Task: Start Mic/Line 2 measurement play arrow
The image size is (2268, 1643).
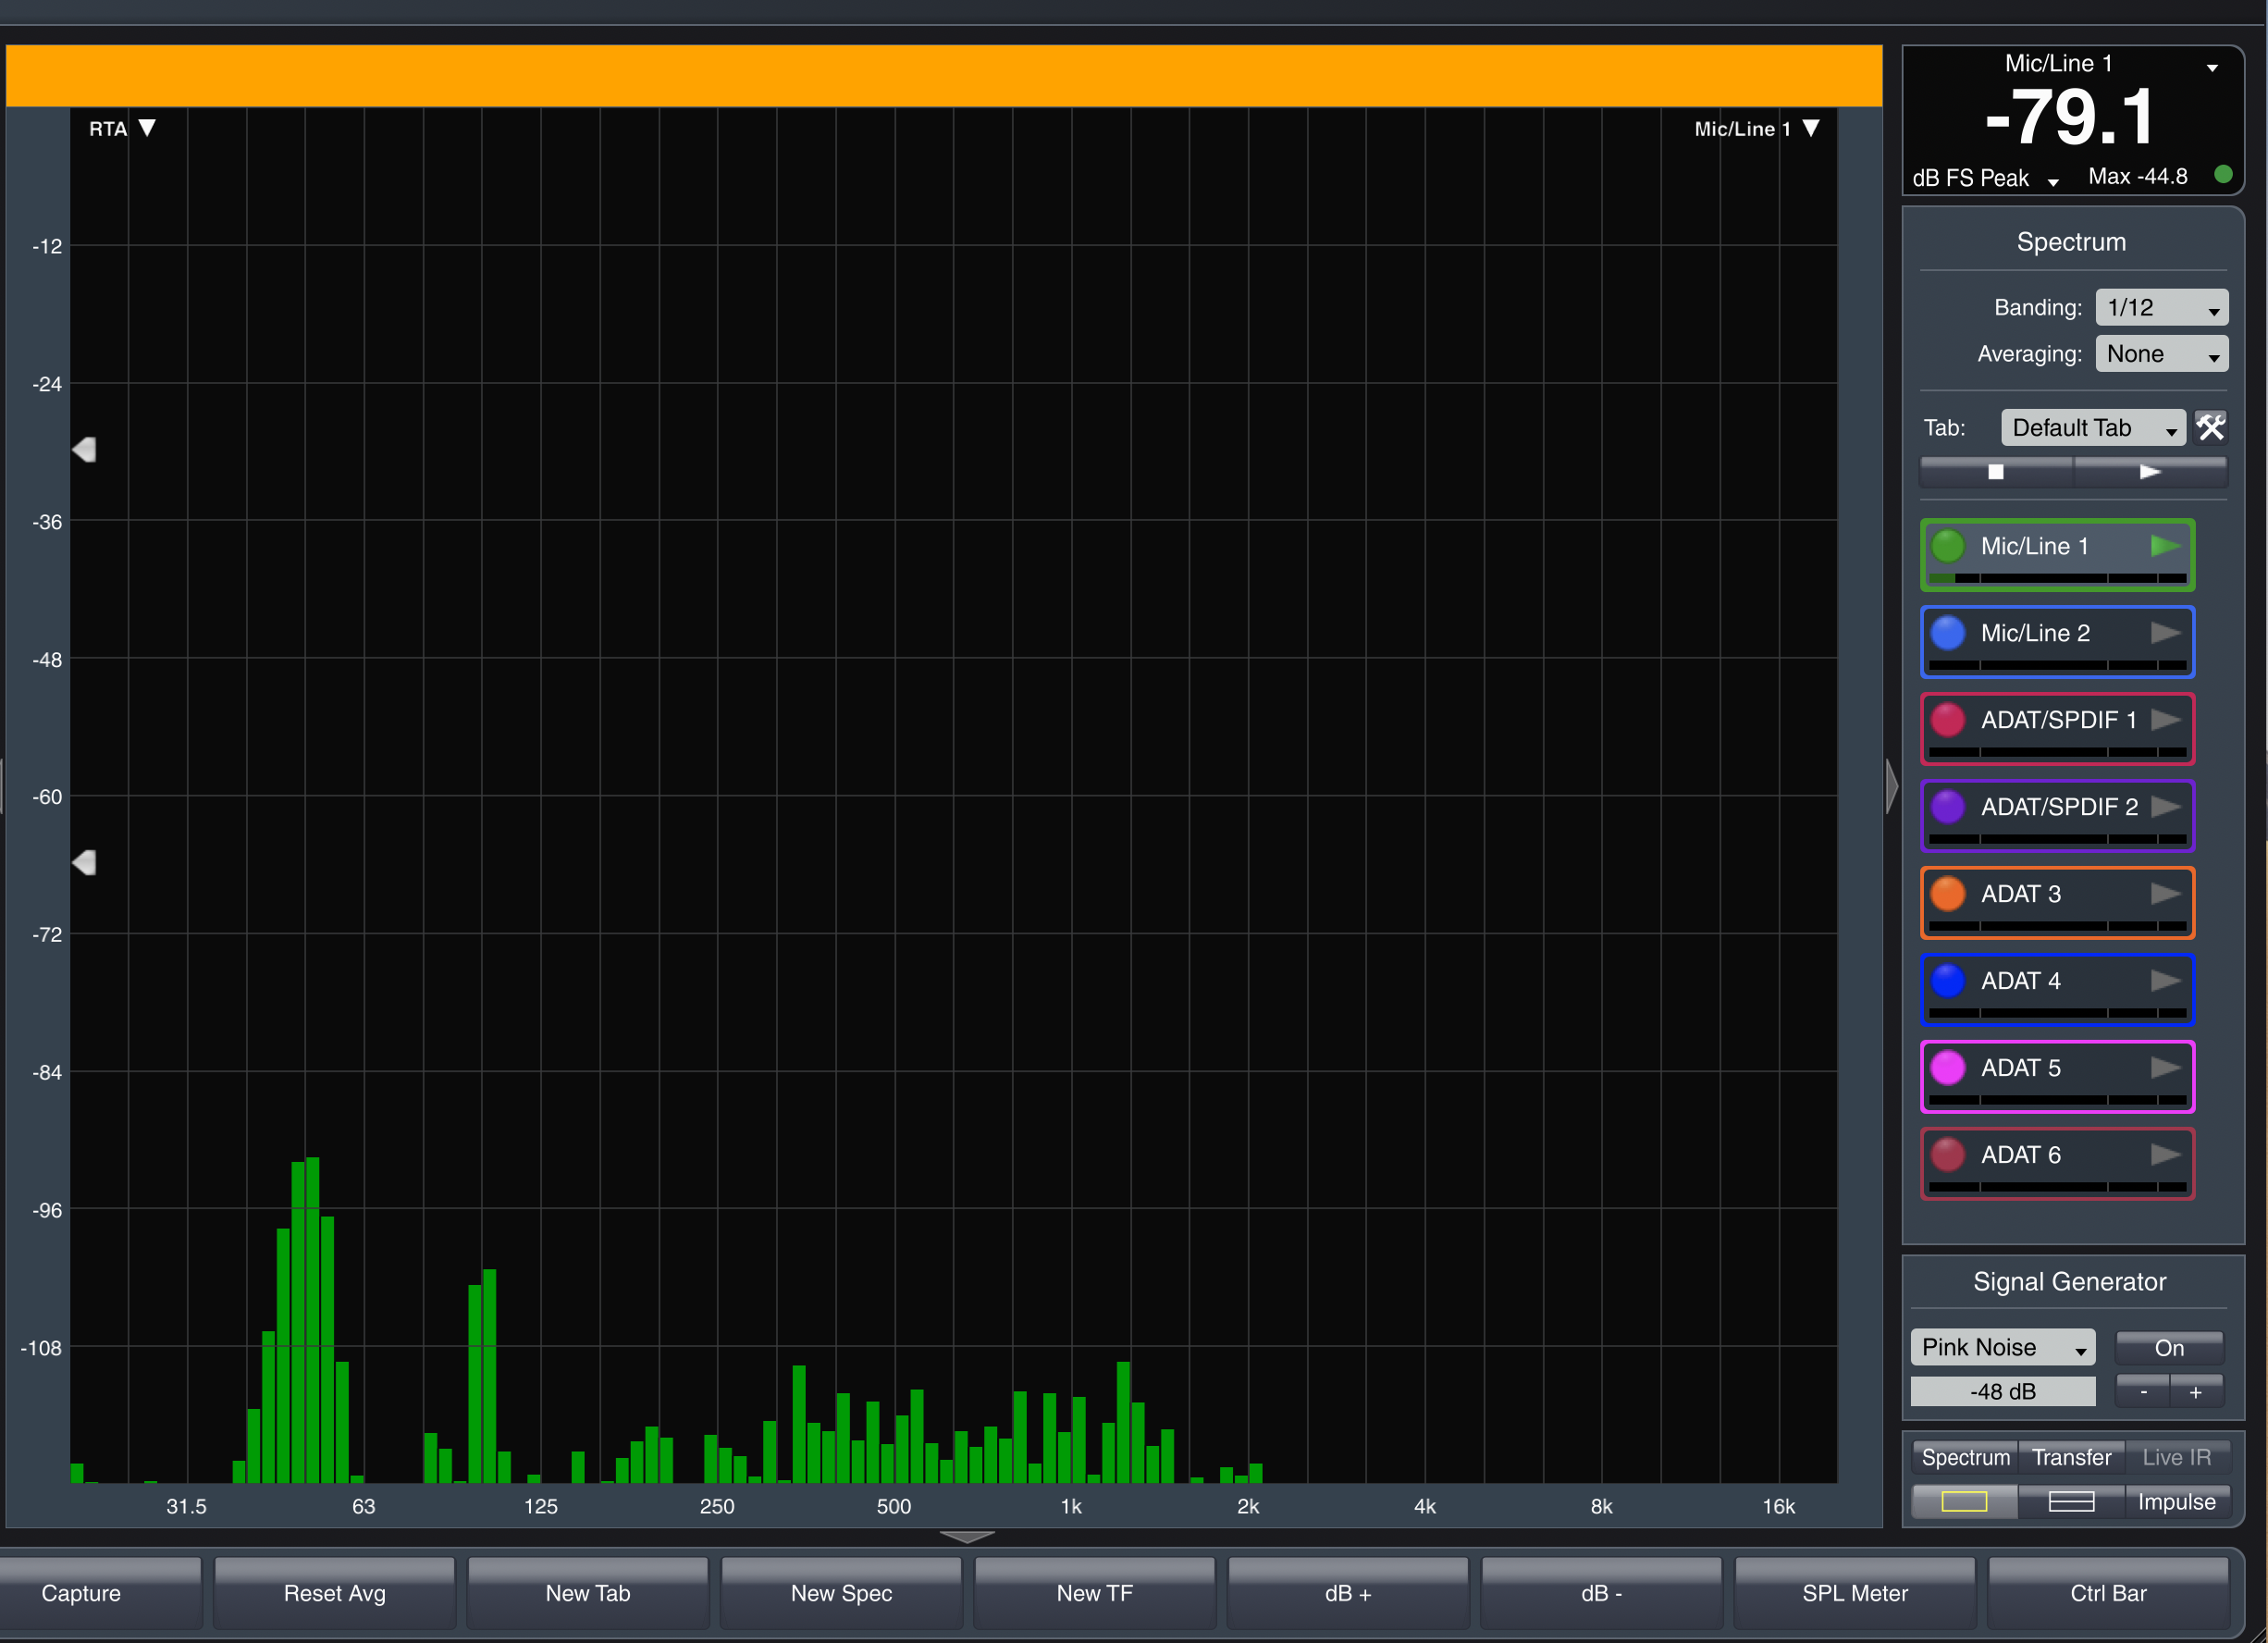Action: (x=2165, y=633)
